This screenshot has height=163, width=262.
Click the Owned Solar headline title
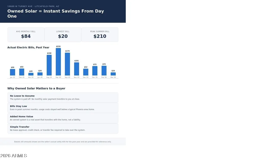(x=56, y=14)
